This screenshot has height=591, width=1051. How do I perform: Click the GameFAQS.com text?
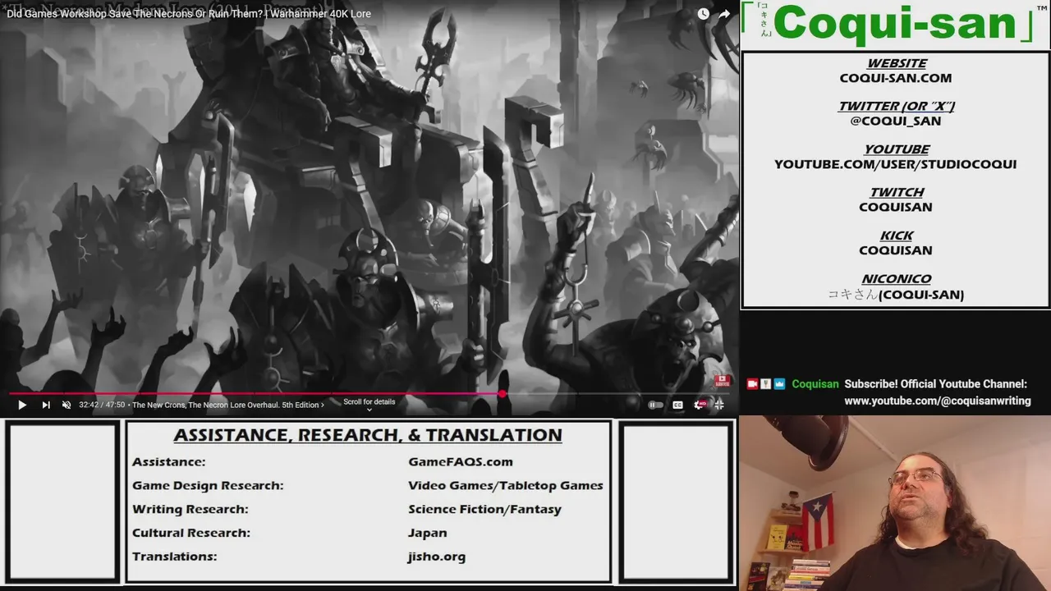[x=461, y=462]
